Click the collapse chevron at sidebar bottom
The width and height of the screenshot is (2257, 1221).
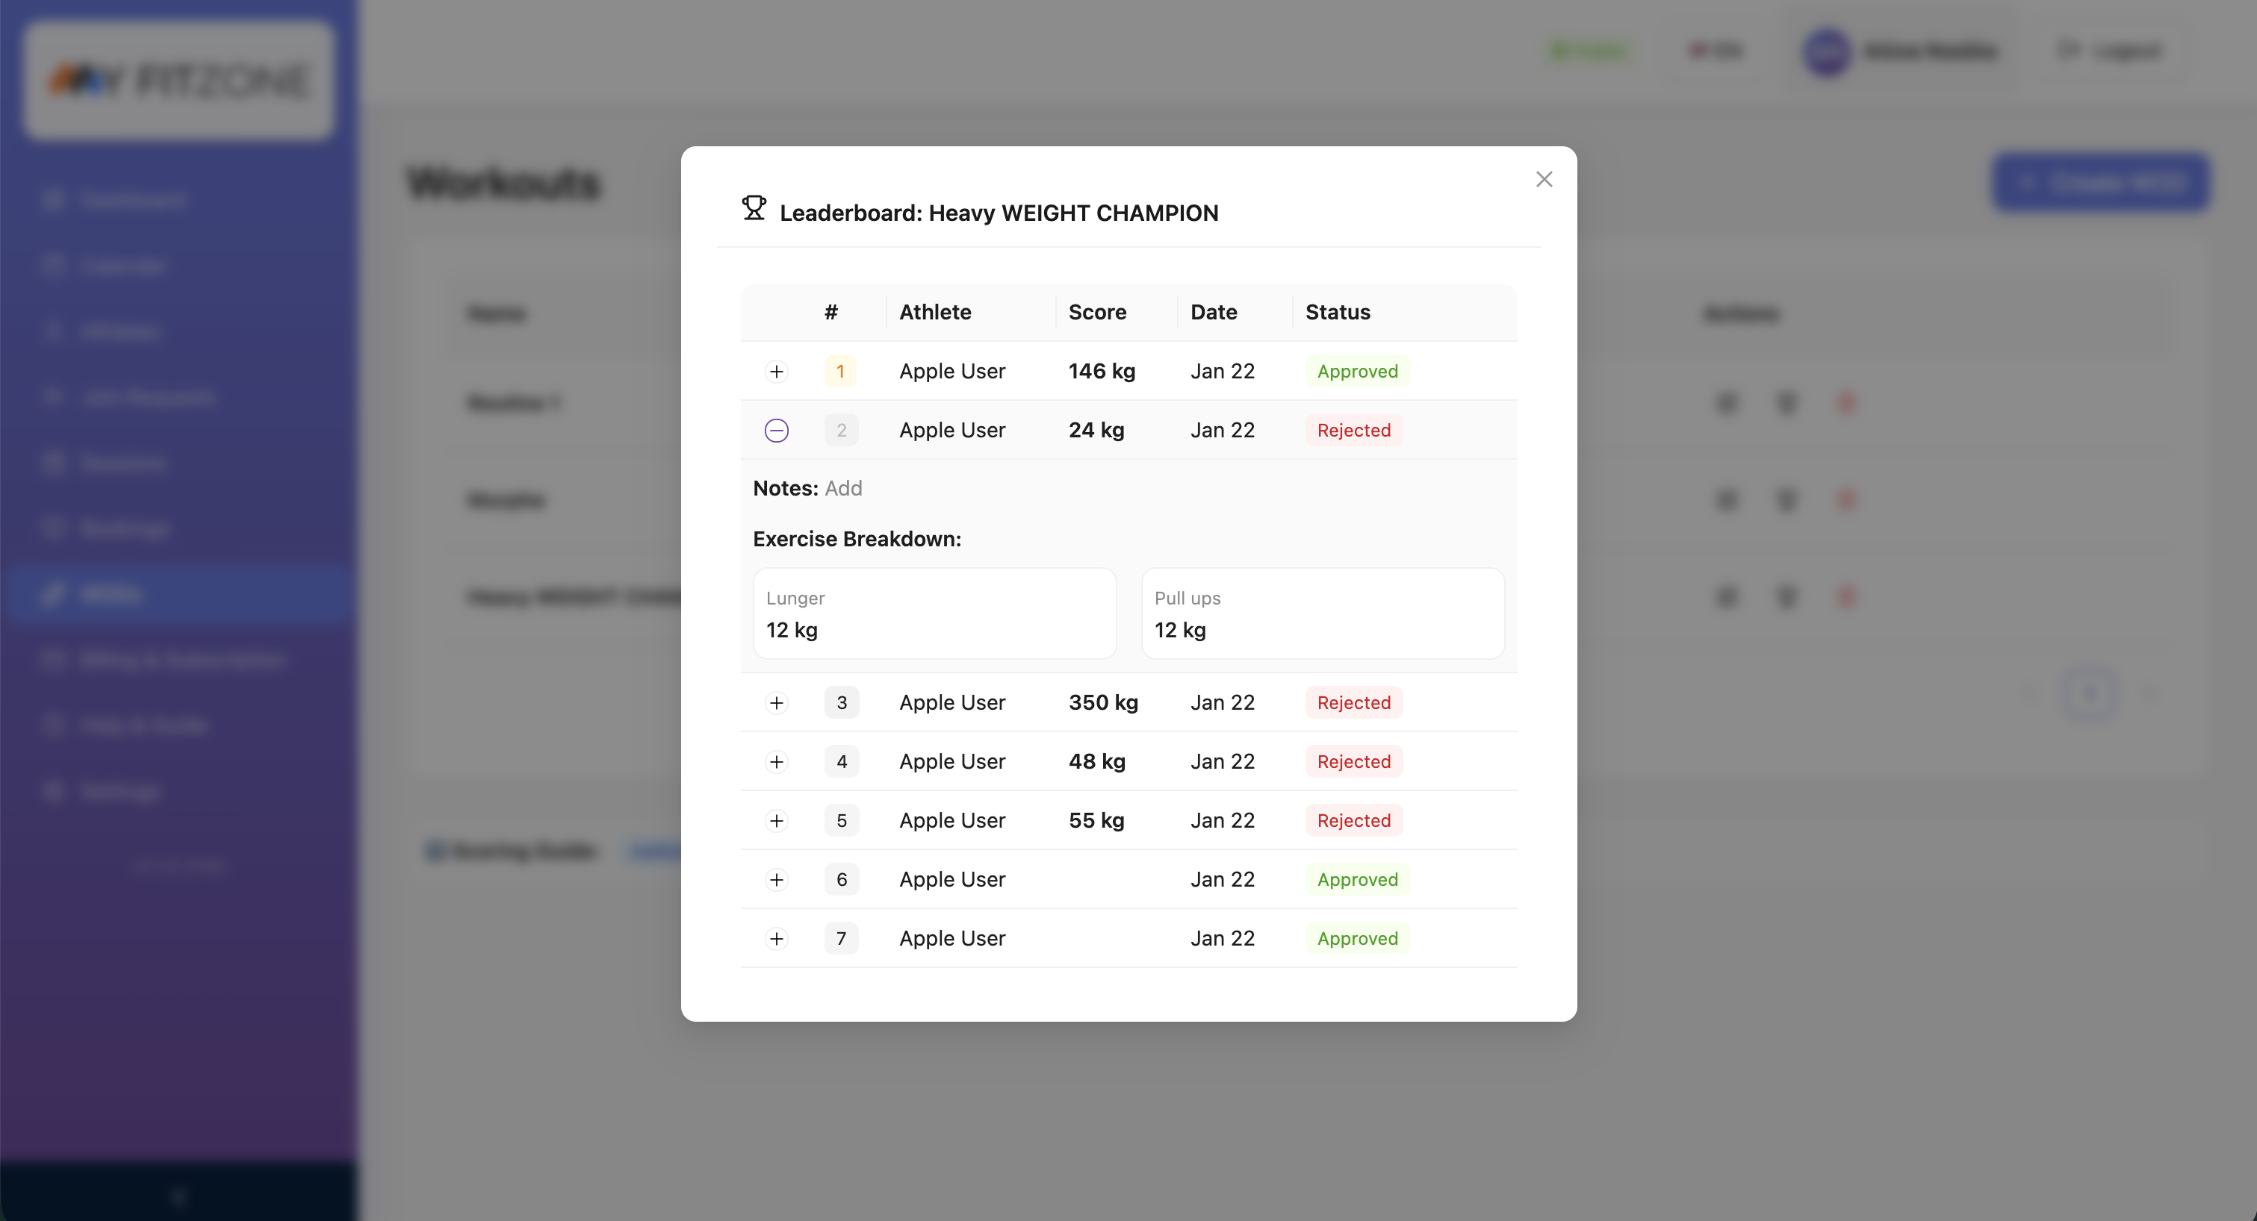tap(178, 1196)
